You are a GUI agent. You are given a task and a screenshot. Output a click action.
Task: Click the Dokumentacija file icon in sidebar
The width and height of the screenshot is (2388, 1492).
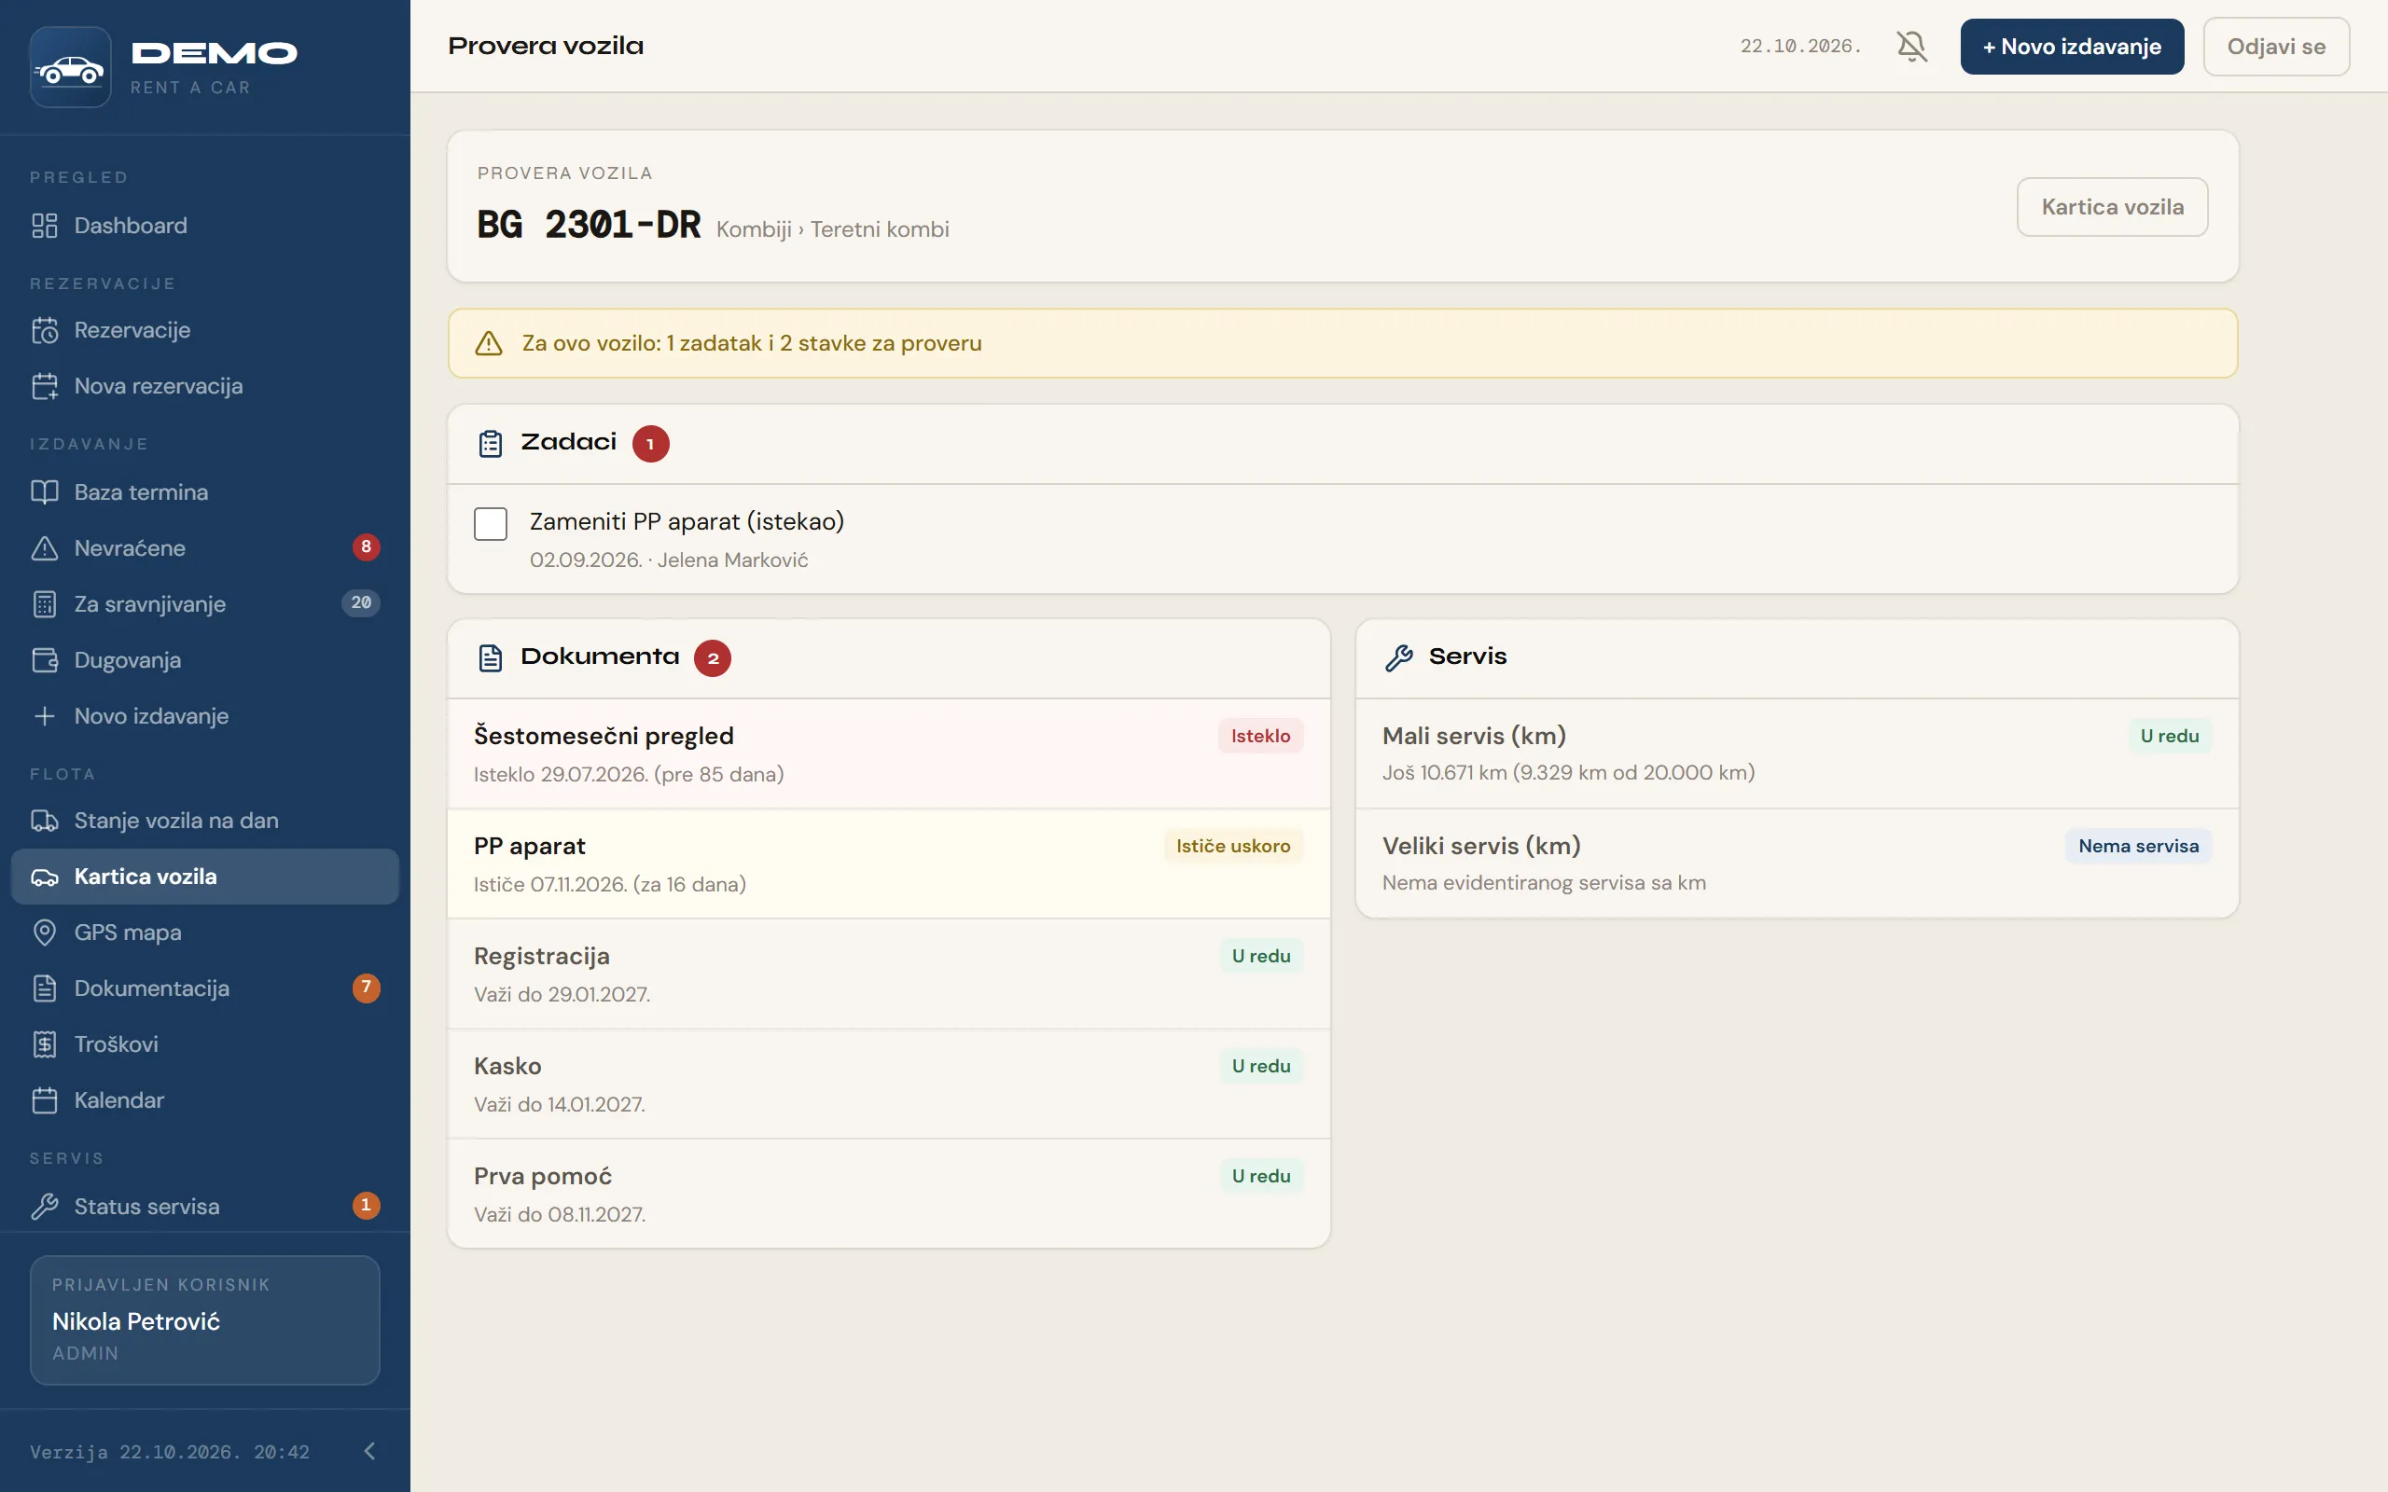[x=45, y=988]
